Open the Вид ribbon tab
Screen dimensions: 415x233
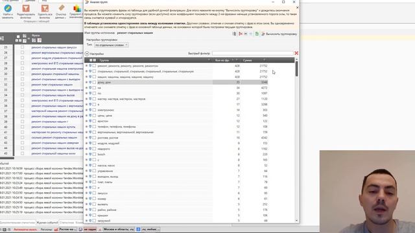coord(44,1)
